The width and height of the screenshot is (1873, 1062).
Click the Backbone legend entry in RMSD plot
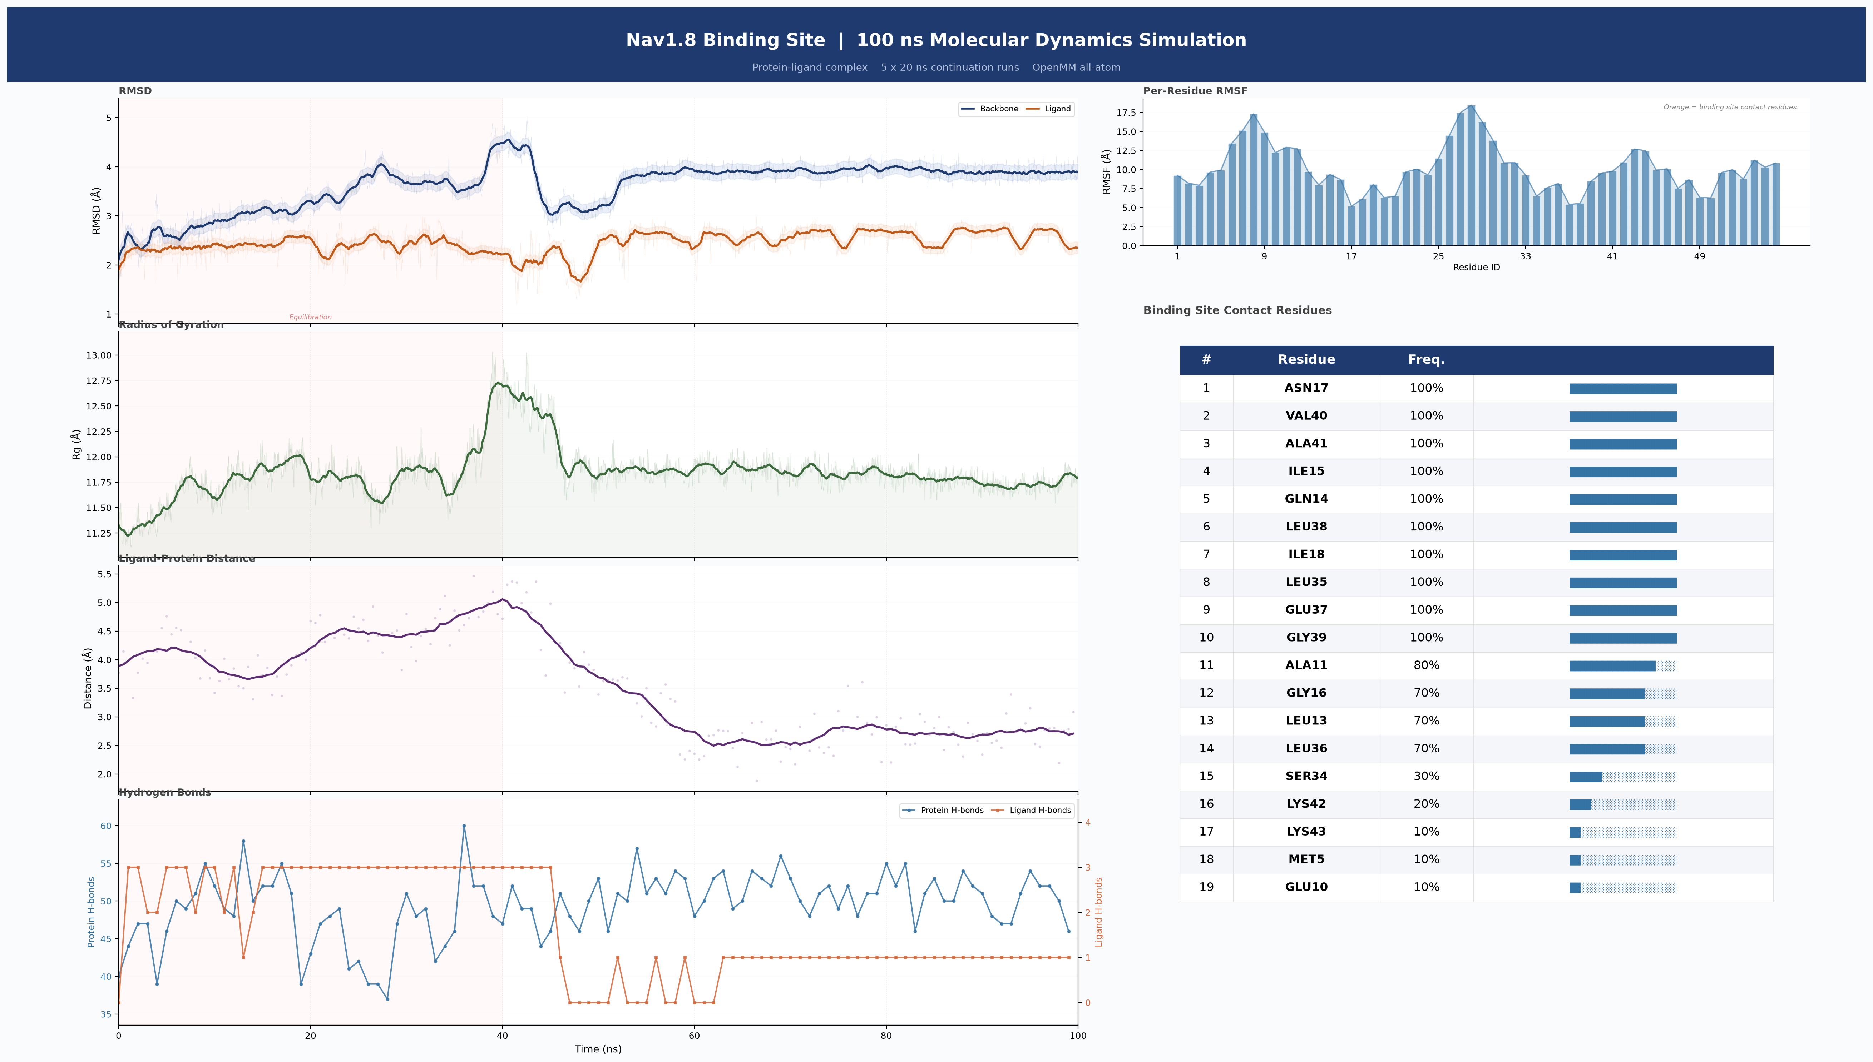989,109
